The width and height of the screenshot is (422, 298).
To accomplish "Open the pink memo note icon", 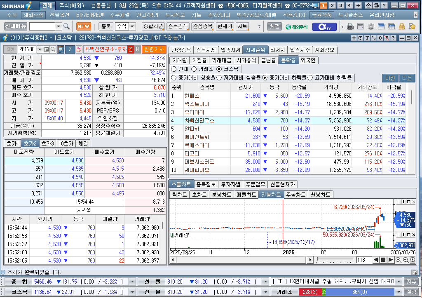I will click(x=79, y=49).
